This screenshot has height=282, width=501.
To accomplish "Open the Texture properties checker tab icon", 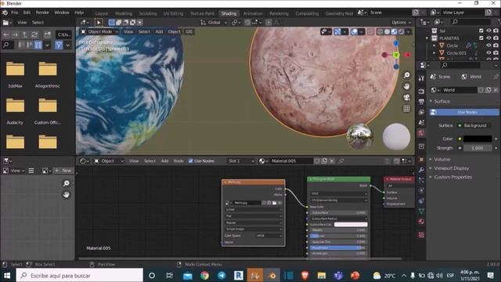I will (421, 235).
